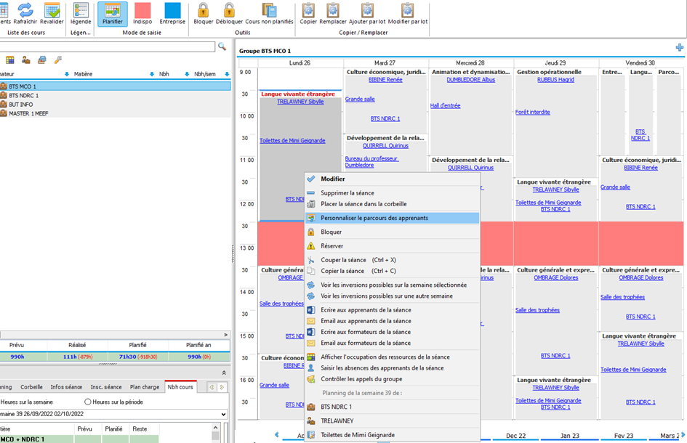Click the Ajouter par lot icon
687x443 pixels.
coord(367,9)
